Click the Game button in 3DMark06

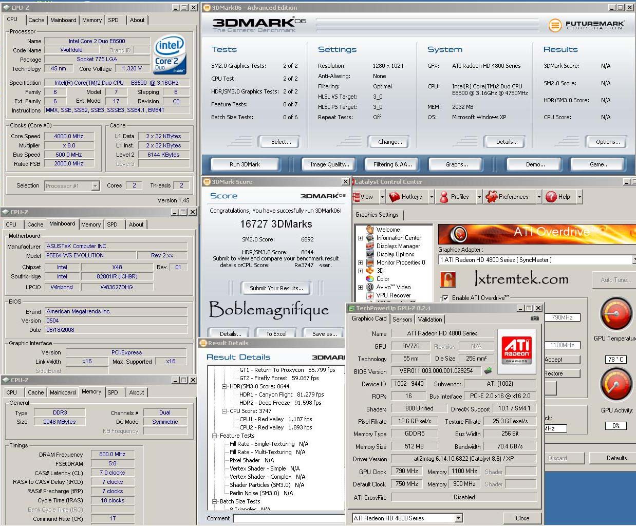pos(599,164)
